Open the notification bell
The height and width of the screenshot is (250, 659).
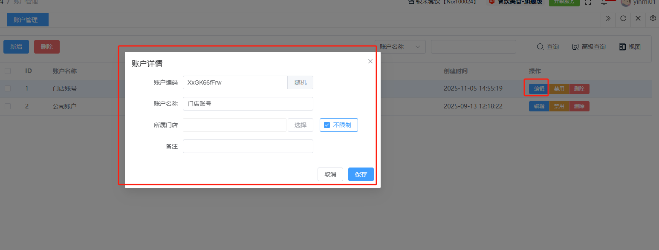pos(604,2)
